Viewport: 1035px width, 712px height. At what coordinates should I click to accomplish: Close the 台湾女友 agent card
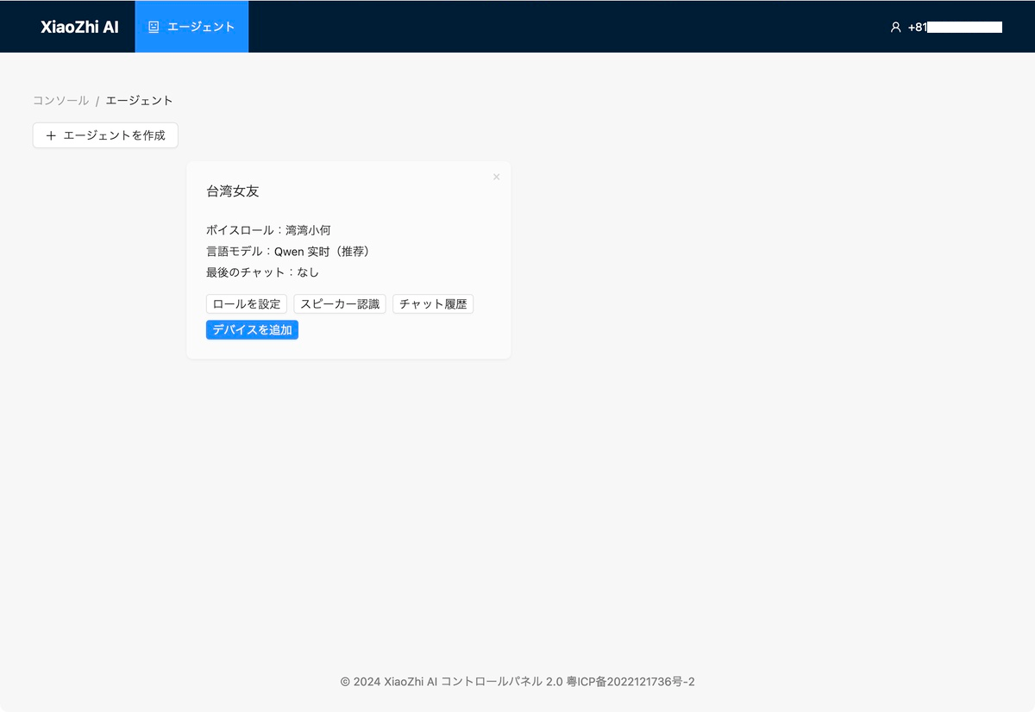(x=496, y=177)
